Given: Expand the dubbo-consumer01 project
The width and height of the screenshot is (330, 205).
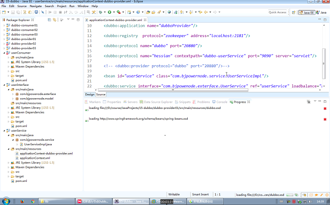Looking at the screenshot, I should (x=4, y=26).
